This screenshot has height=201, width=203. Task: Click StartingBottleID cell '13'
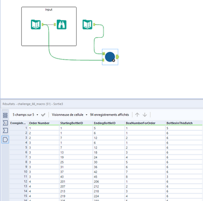pos(76,153)
